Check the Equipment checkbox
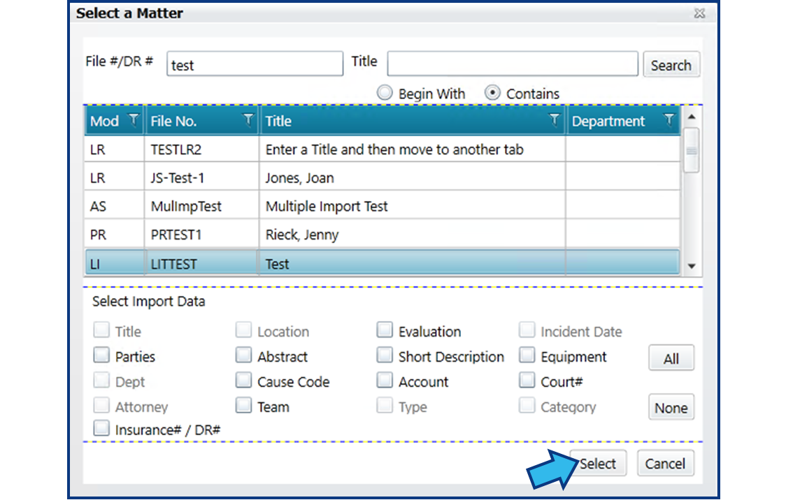The image size is (786, 500). point(527,355)
